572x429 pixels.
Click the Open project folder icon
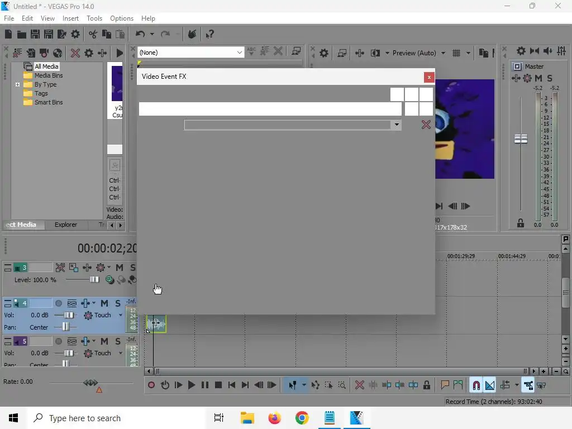22,34
